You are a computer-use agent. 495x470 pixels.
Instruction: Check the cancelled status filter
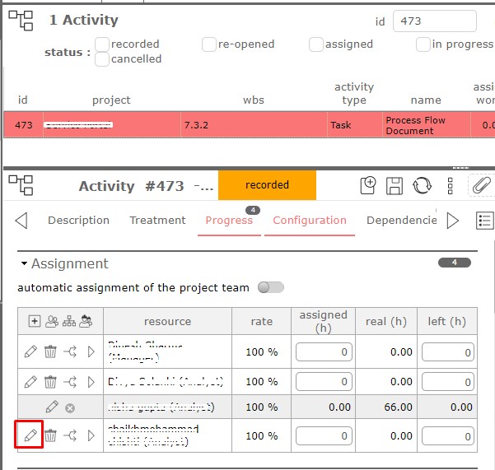pyautogui.click(x=102, y=59)
